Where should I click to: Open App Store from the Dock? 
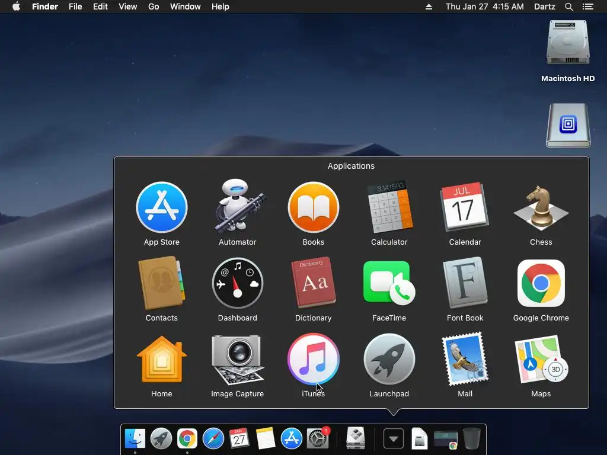(292, 439)
